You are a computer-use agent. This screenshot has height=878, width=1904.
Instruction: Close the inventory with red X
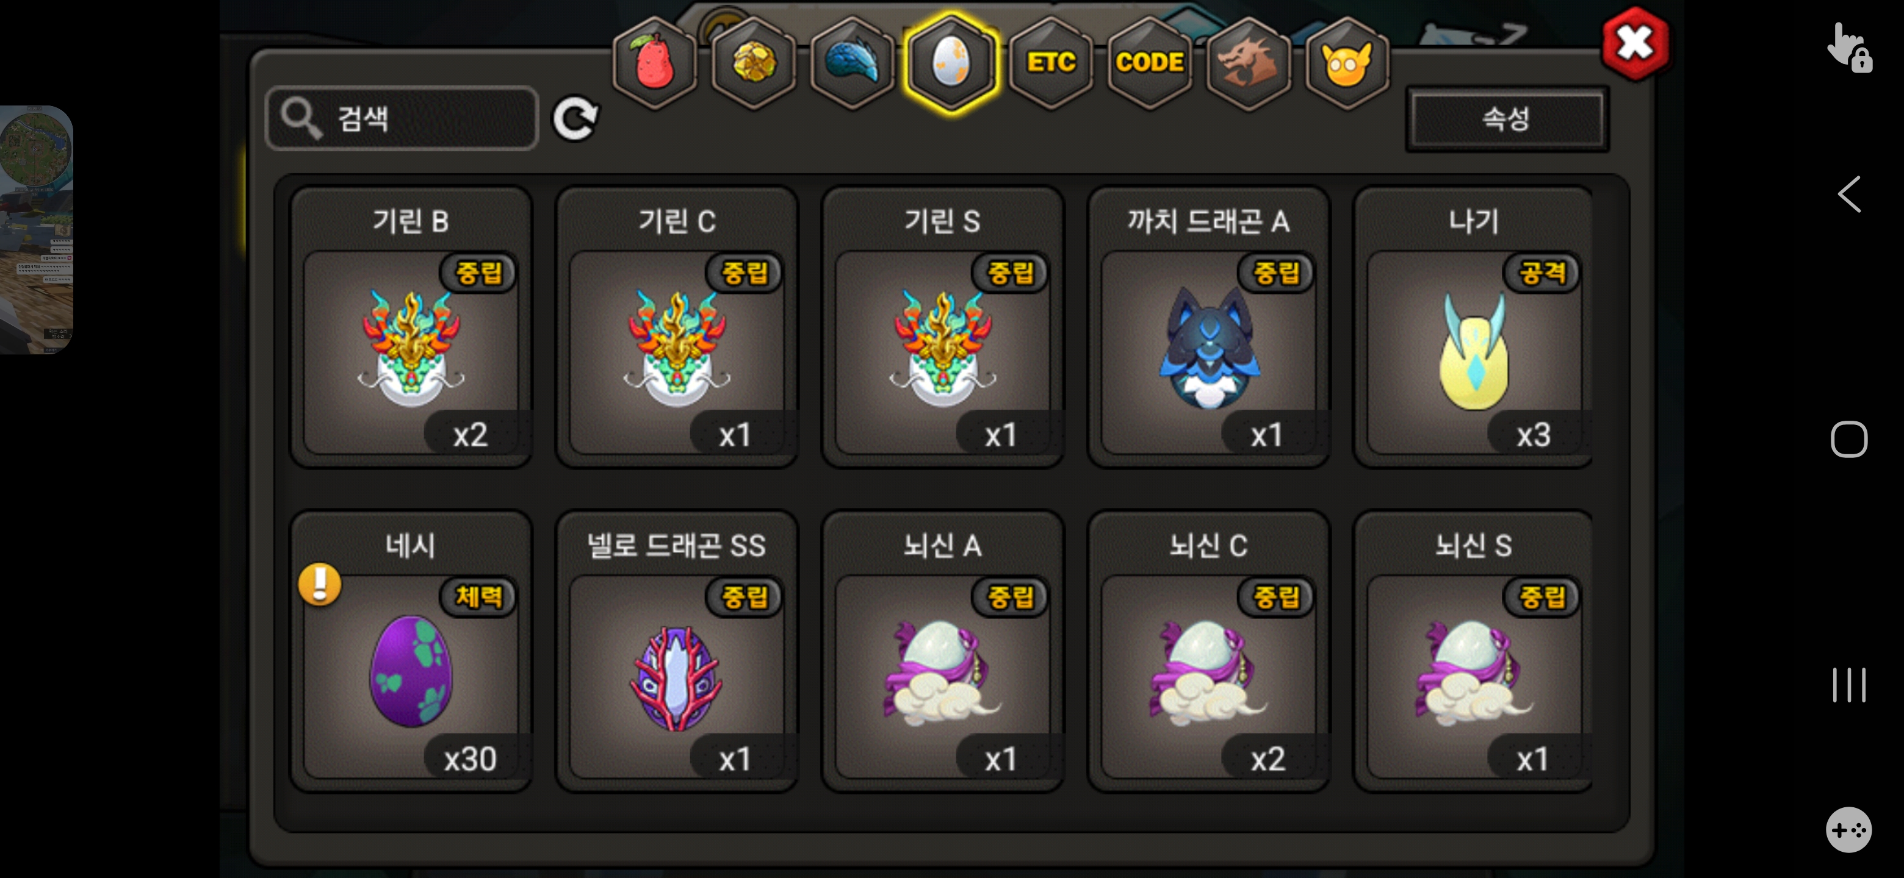pyautogui.click(x=1635, y=43)
